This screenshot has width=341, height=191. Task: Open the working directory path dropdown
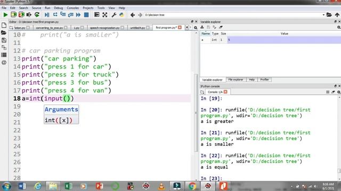click(x=323, y=15)
